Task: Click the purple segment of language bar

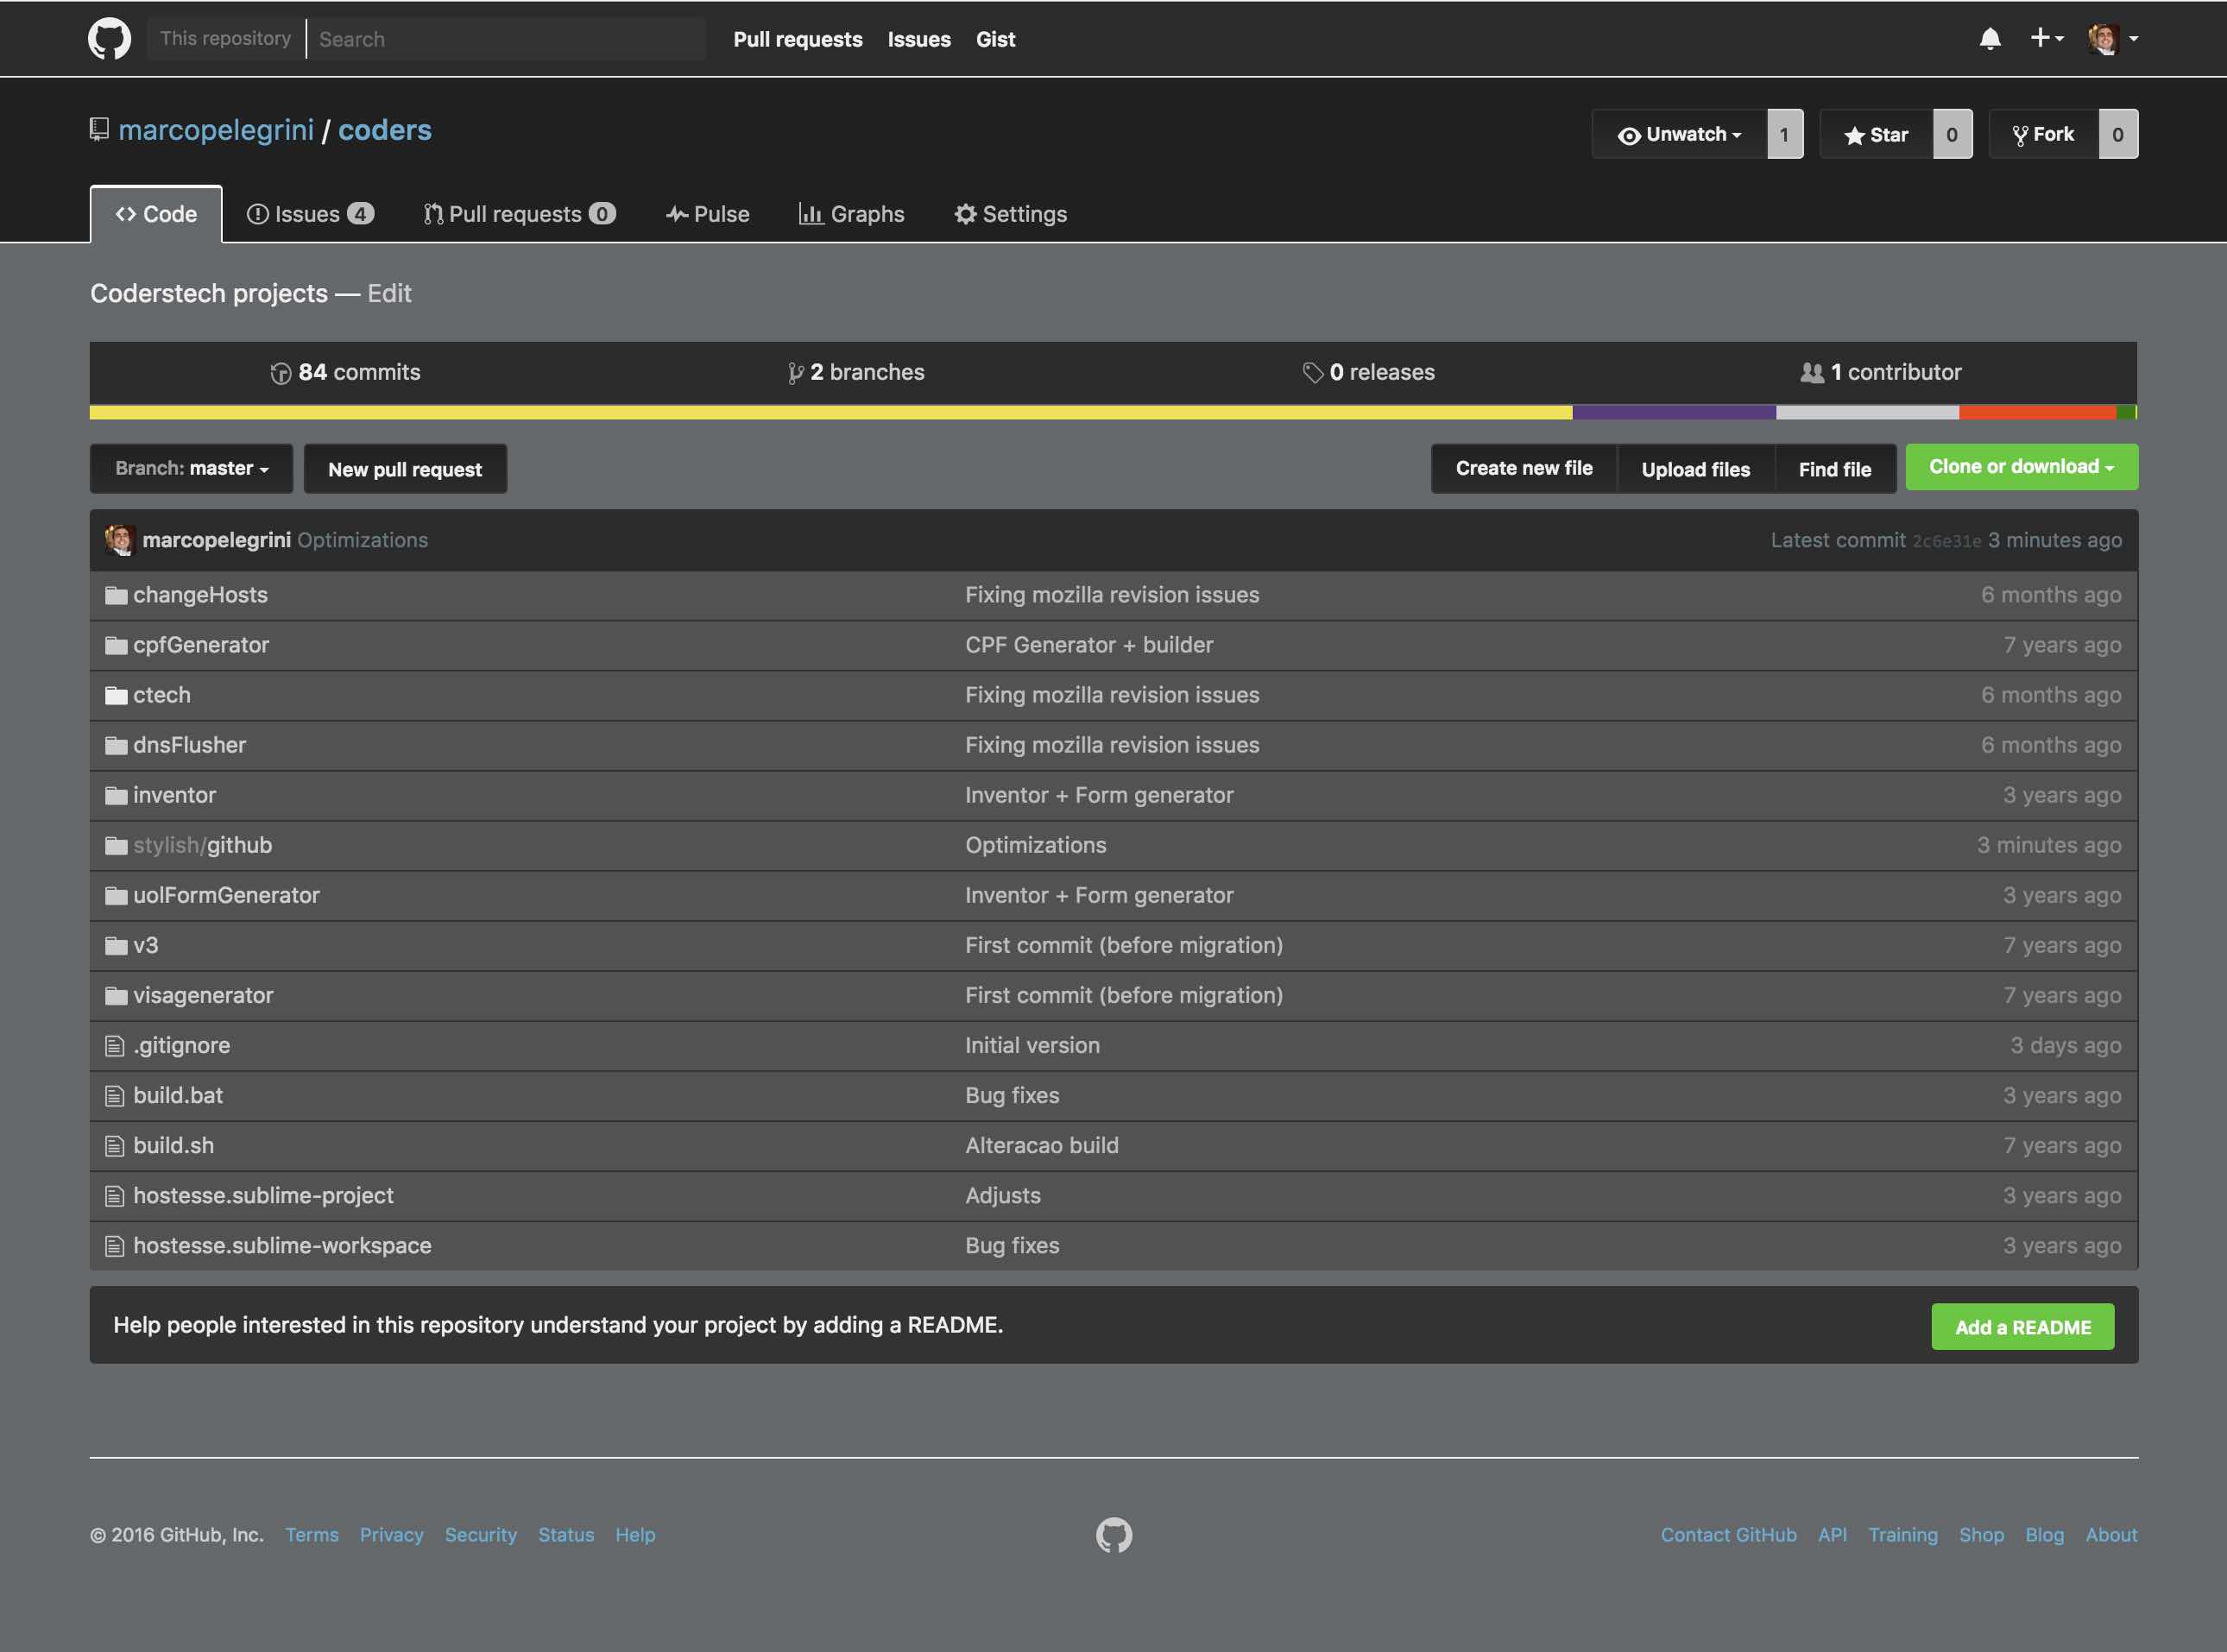Action: tap(1674, 412)
